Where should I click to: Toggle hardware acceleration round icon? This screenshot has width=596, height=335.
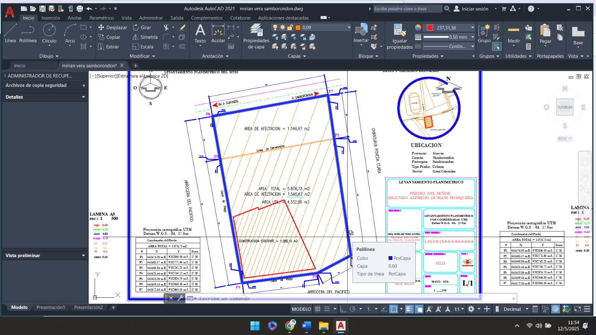(555, 309)
